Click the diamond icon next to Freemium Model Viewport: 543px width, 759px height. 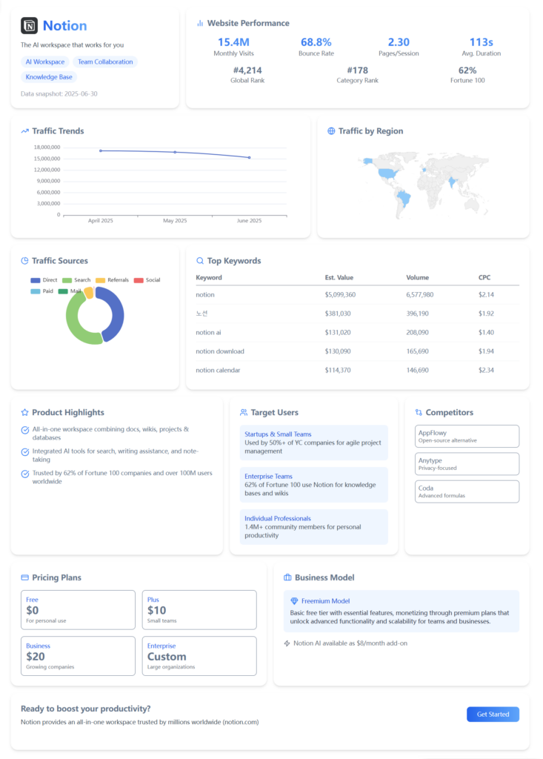pyautogui.click(x=294, y=601)
